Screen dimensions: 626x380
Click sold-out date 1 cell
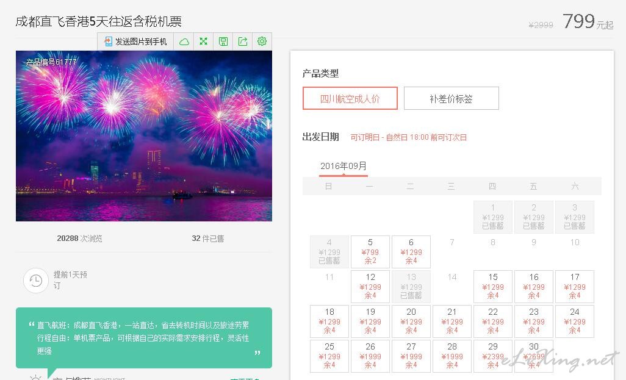tap(493, 217)
